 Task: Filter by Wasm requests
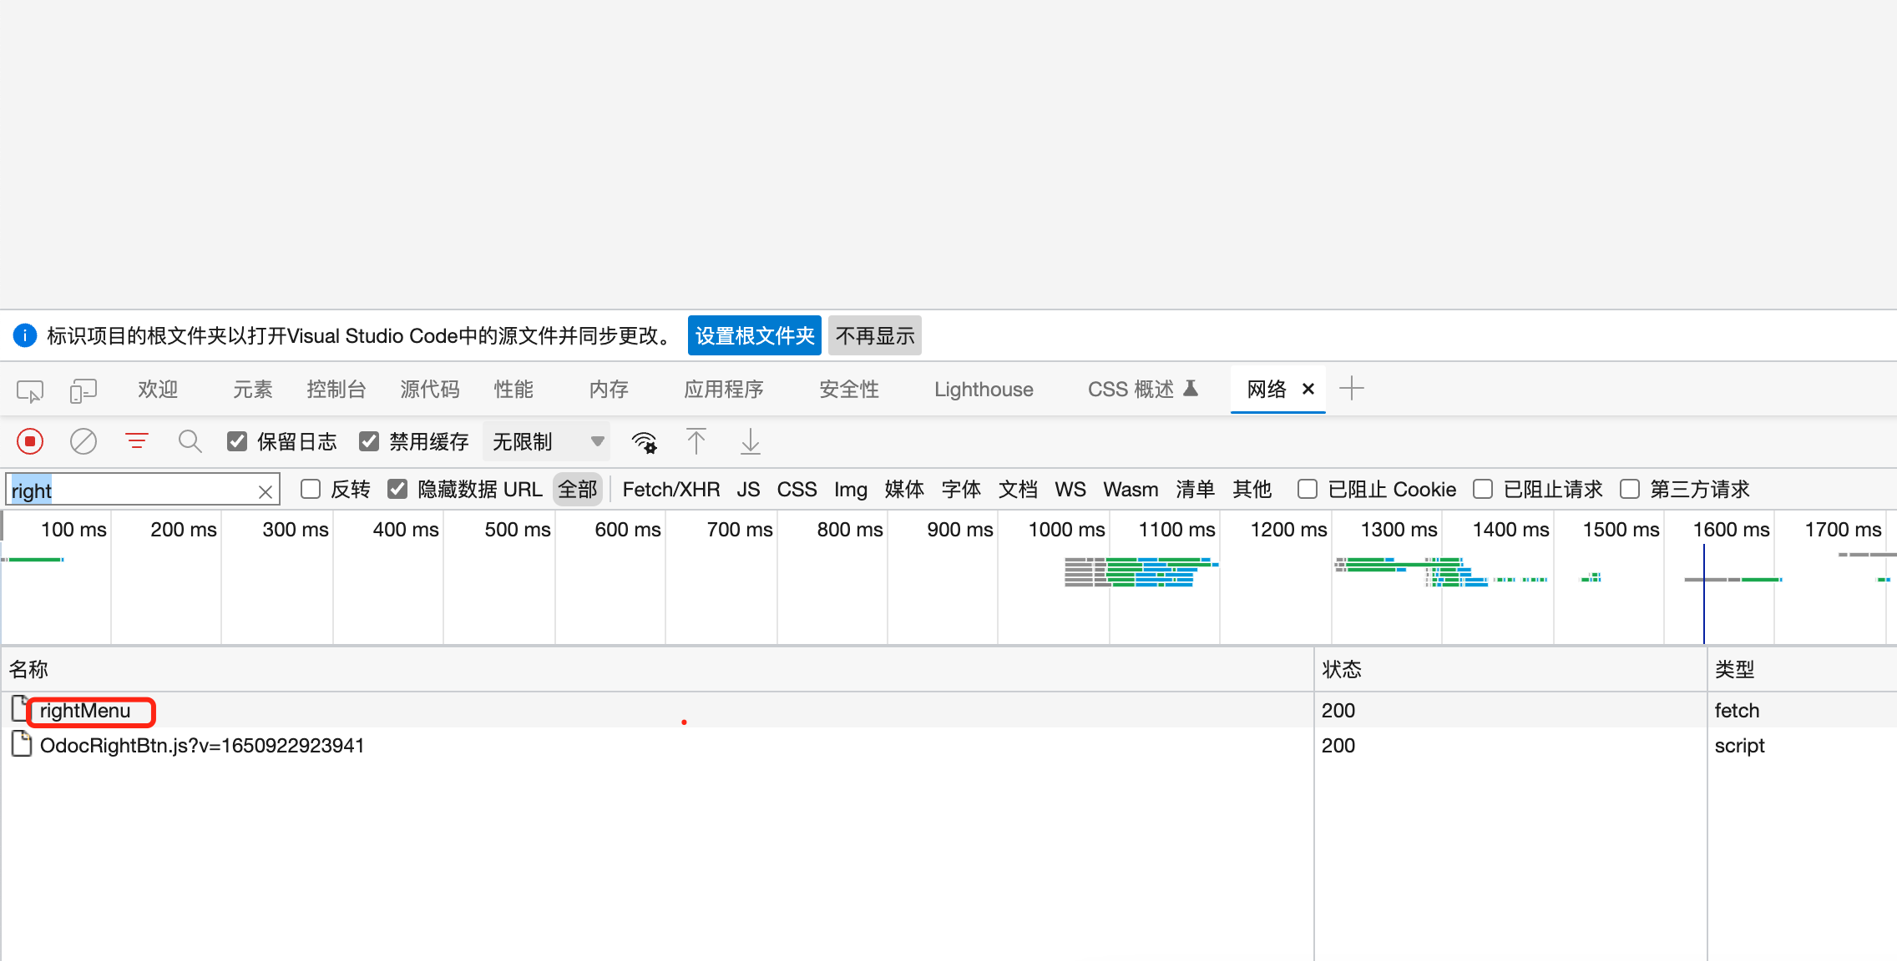[1131, 489]
